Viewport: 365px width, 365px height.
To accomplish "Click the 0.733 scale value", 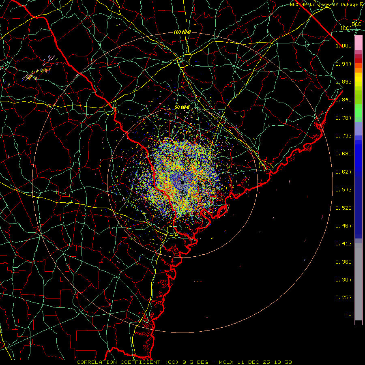I will coord(344,135).
